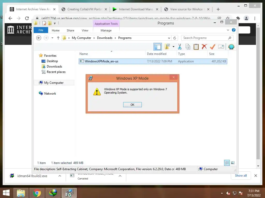Switch to Creating CollabVM Portal tab
The width and height of the screenshot is (265, 198).
coord(84,9)
